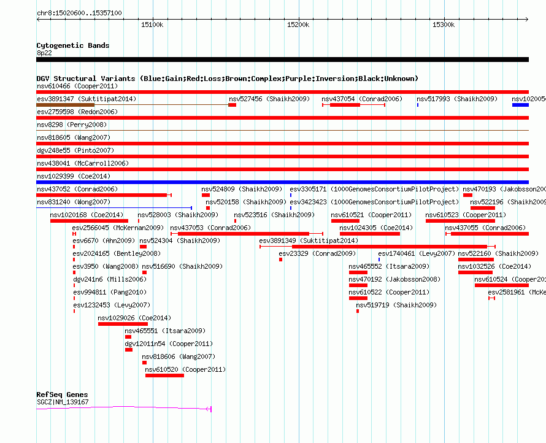Image resolution: width=546 pixels, height=443 pixels.
Task: Open esv2759598 (Redon2006) variant
Action: (x=77, y=112)
